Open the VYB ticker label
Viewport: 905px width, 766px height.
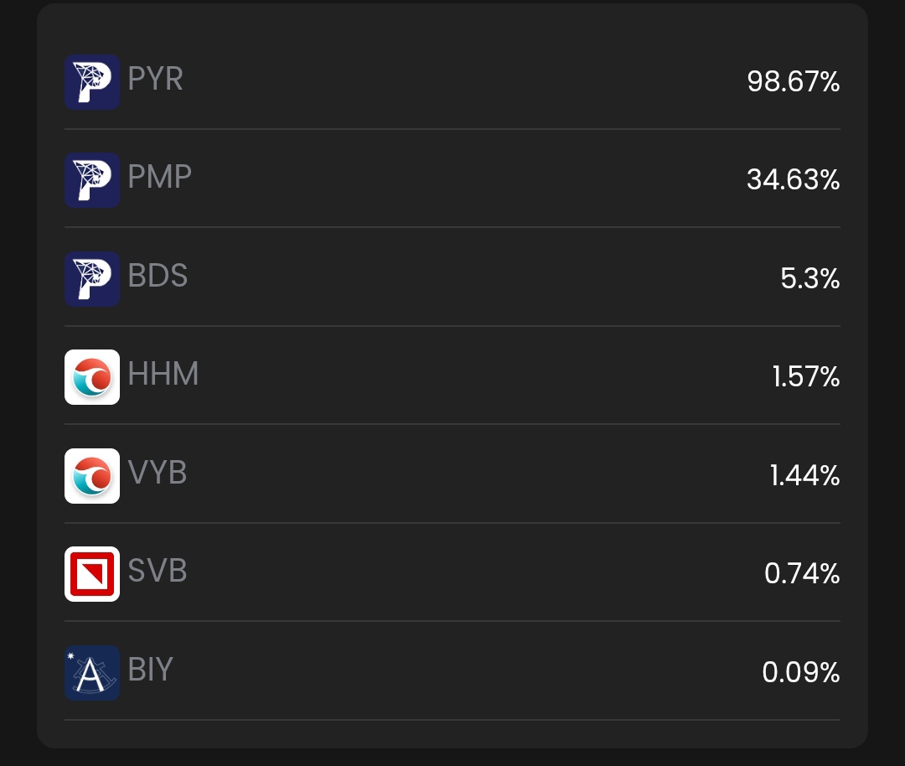[158, 473]
